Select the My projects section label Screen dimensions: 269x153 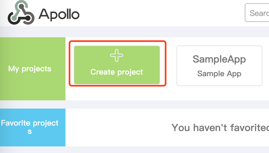(x=30, y=69)
